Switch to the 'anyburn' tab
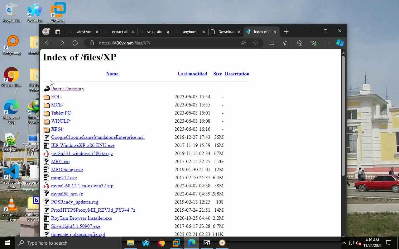Screen dimensions: 399x249 [x=190, y=32]
